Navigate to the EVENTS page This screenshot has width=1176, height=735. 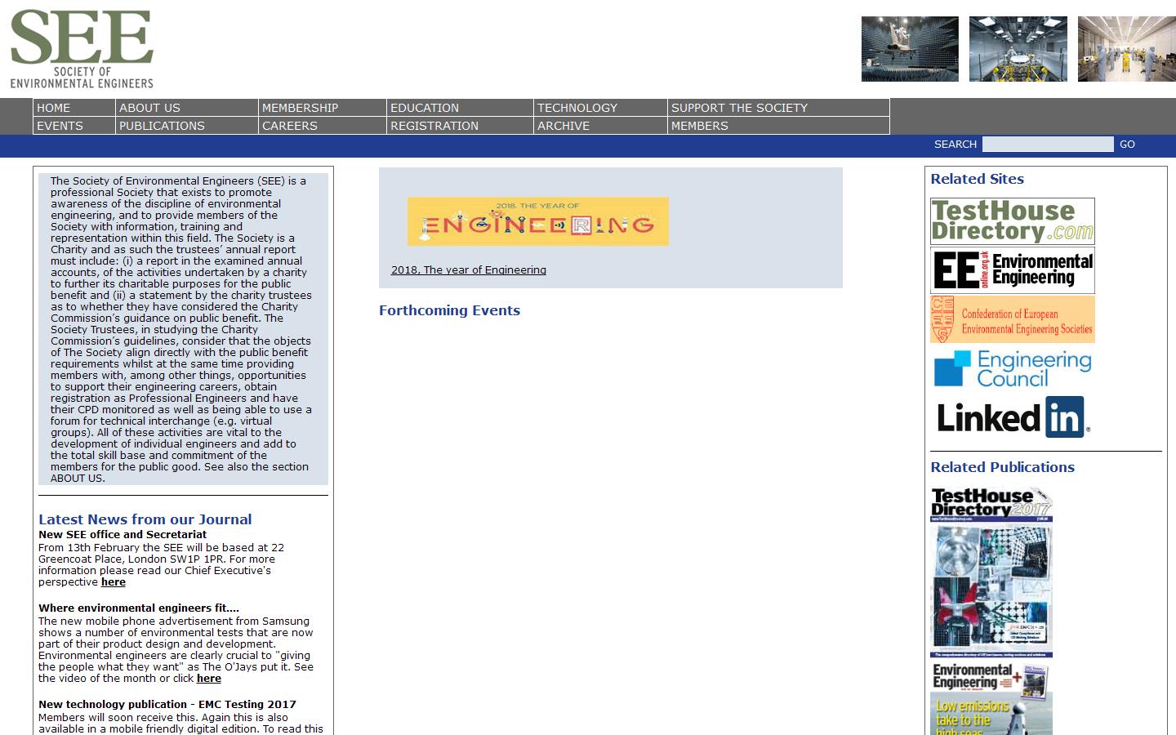[x=60, y=126]
